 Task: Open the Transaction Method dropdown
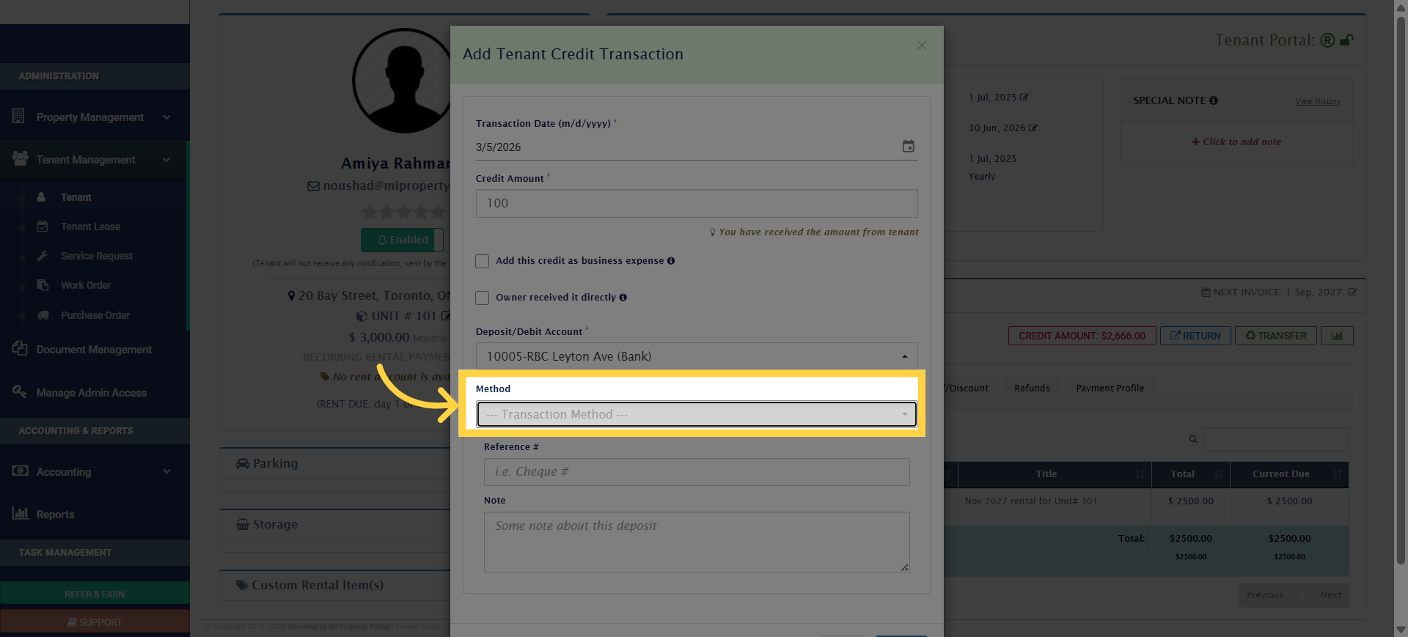pyautogui.click(x=696, y=414)
